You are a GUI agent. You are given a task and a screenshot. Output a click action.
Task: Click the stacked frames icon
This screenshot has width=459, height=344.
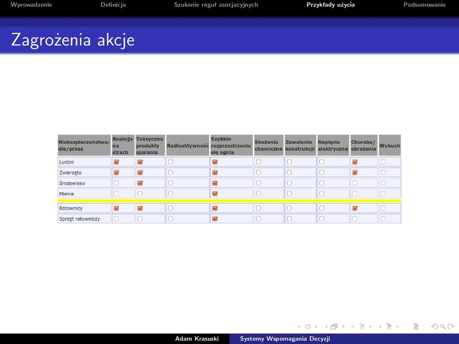pos(334,326)
